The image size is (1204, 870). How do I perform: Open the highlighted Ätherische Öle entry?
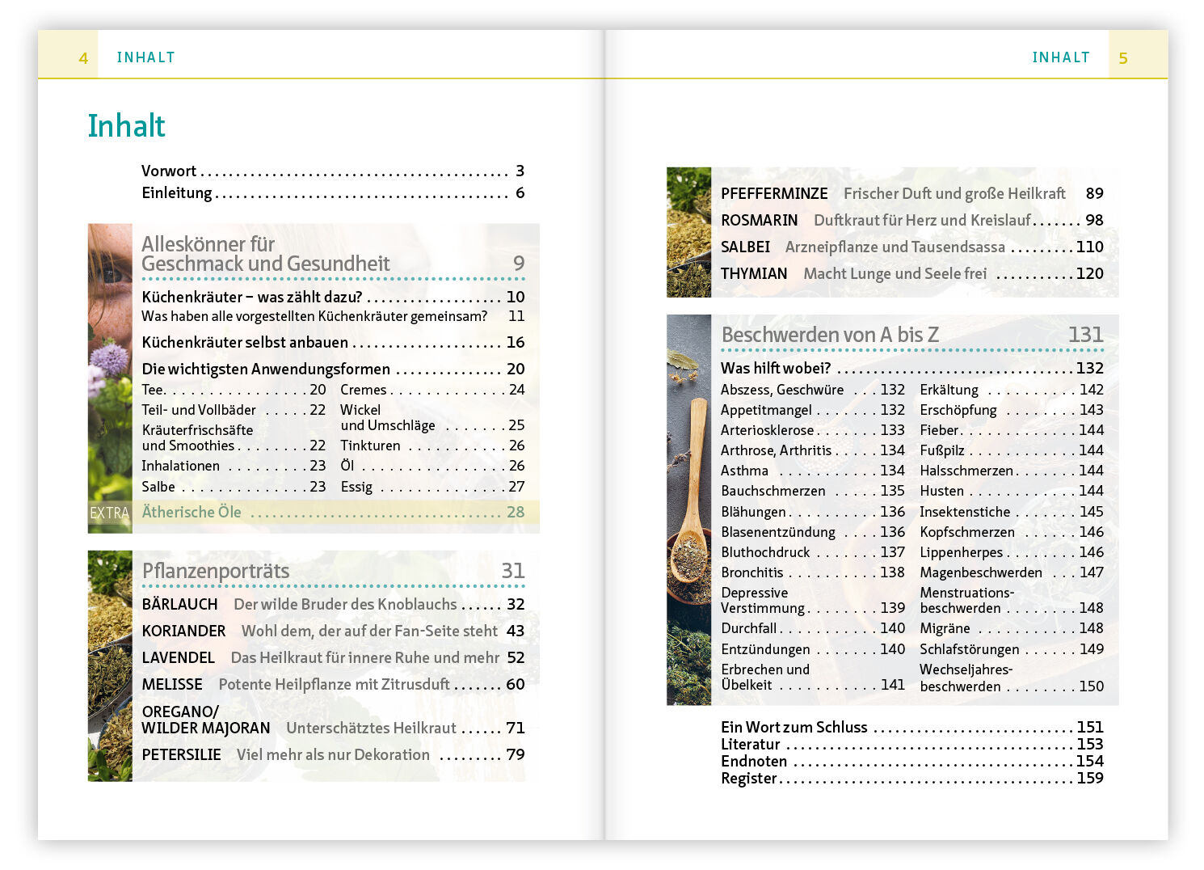[192, 512]
